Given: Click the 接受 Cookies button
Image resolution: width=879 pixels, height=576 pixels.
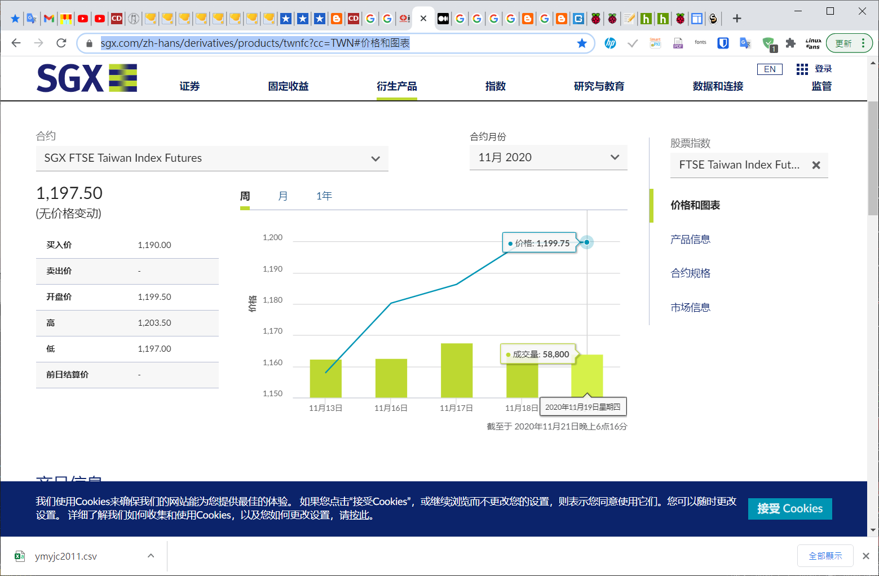Looking at the screenshot, I should [790, 508].
